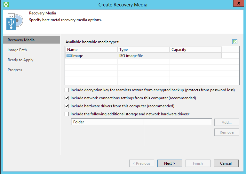Go to the Recovery Media step
246x174 pixels.
coord(21,40)
